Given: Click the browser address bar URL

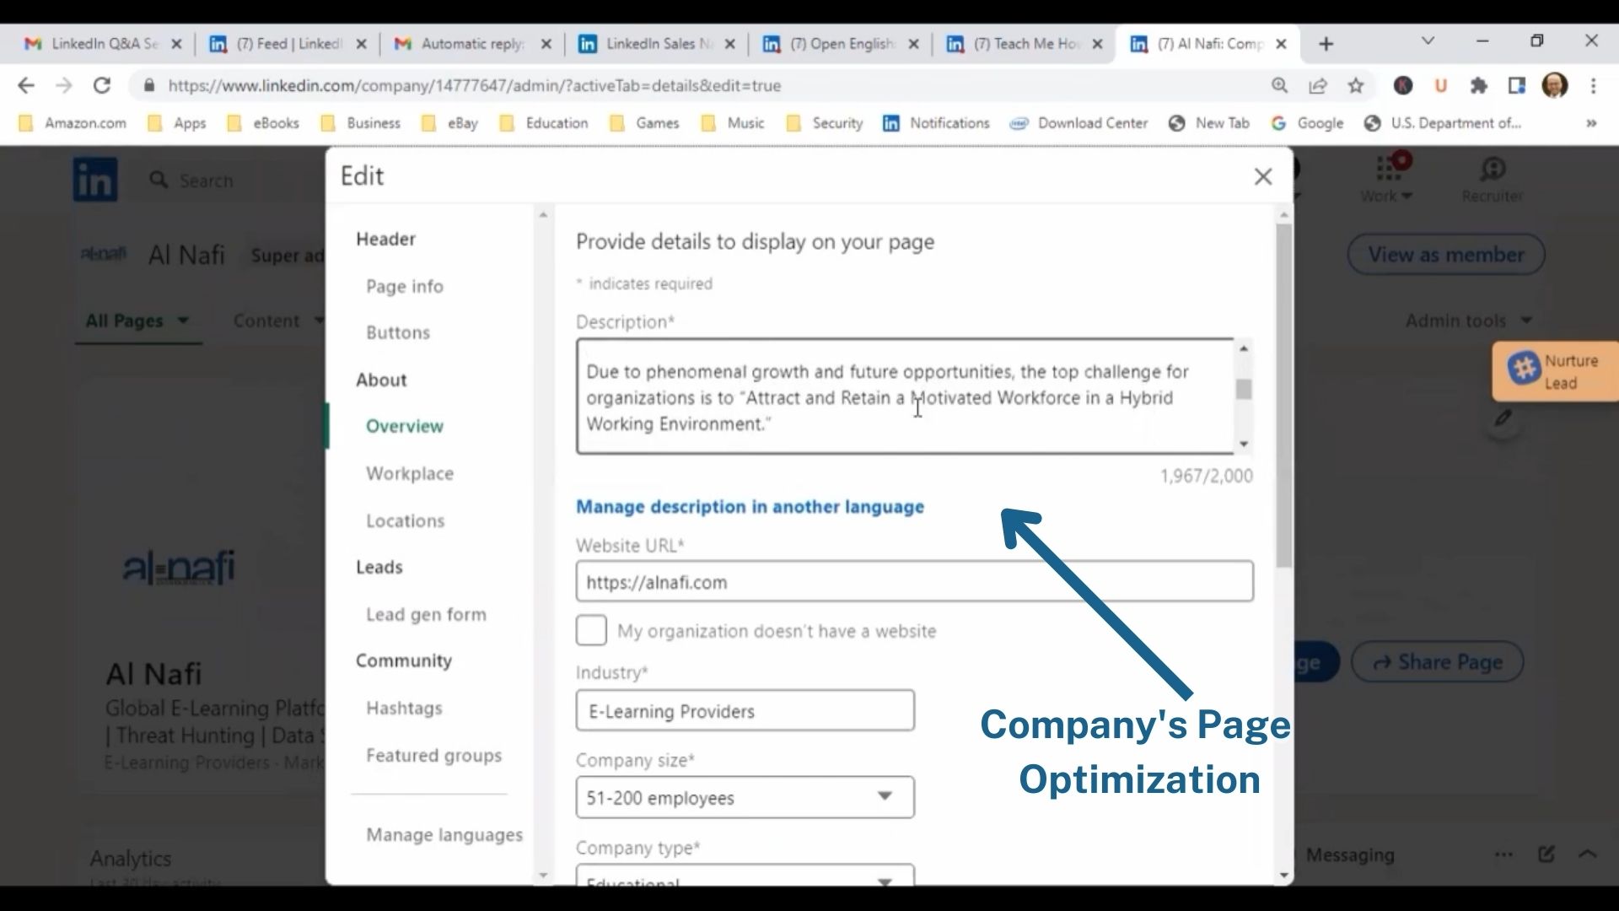Looking at the screenshot, I should (x=474, y=85).
